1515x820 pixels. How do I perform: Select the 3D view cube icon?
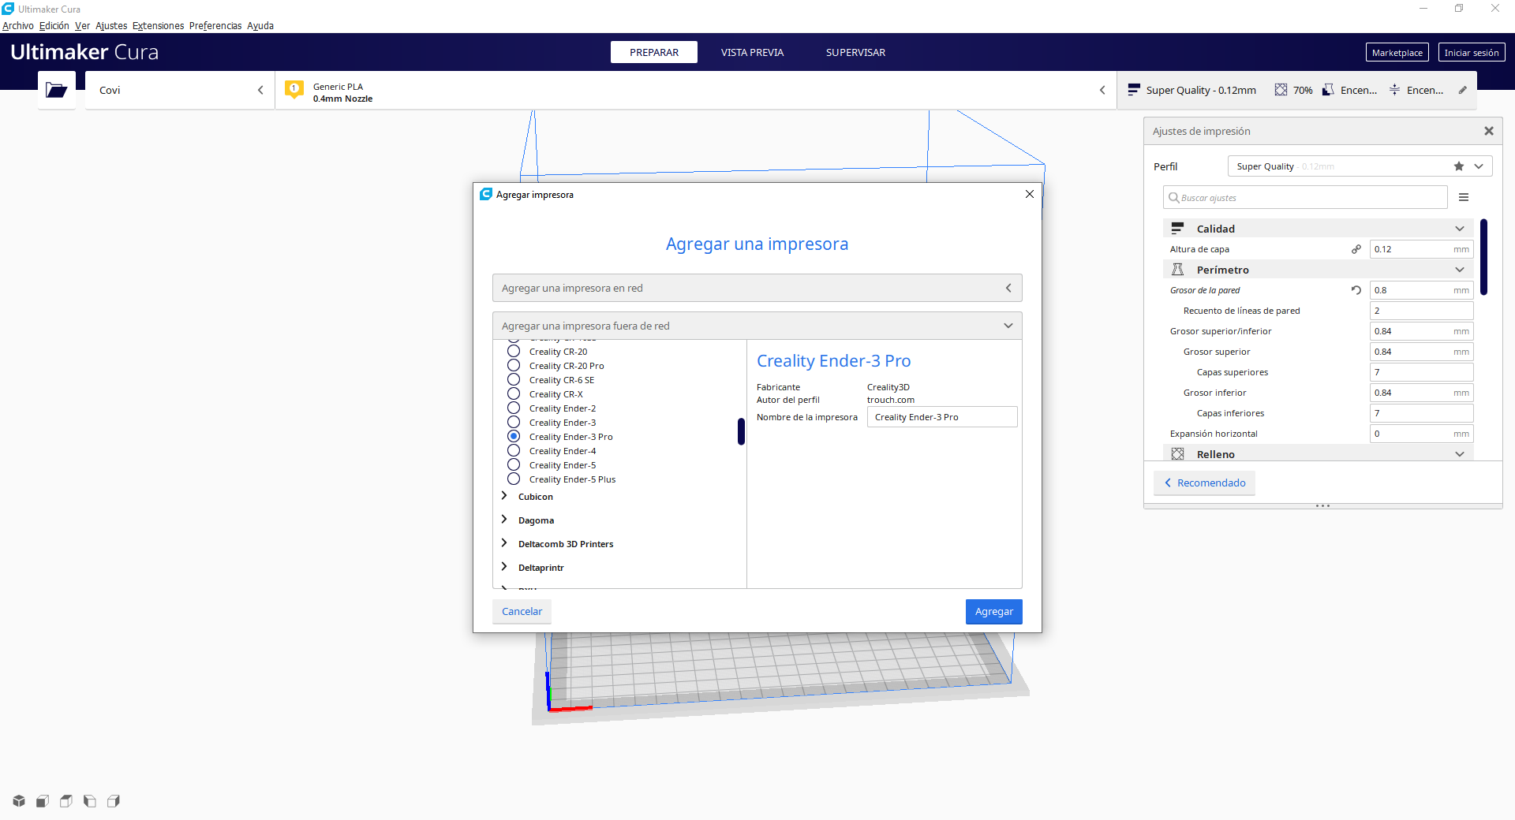click(x=19, y=801)
